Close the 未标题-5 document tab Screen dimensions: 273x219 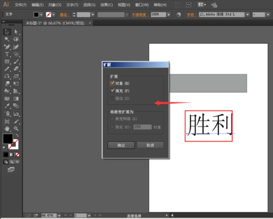(90, 23)
